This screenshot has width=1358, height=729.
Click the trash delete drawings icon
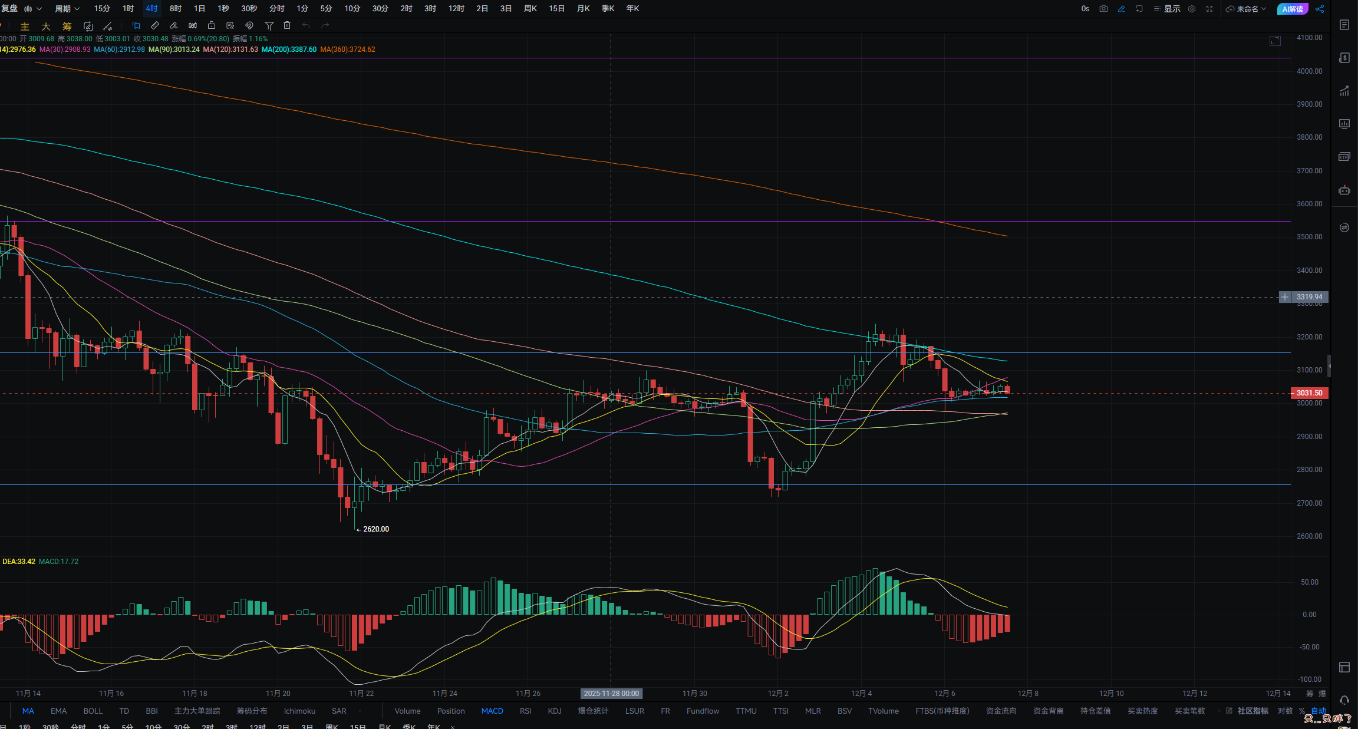pyautogui.click(x=287, y=25)
